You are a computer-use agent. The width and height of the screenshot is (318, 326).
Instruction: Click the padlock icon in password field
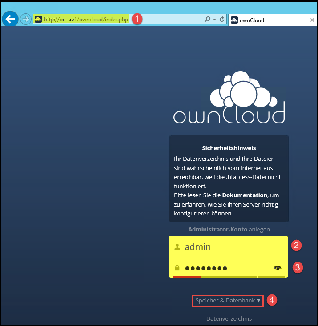(x=177, y=268)
